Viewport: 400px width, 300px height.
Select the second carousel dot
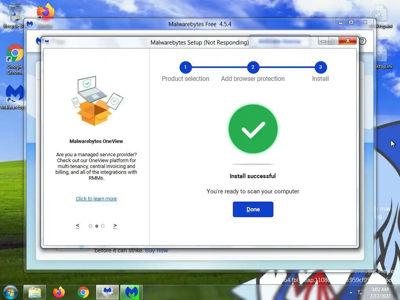[x=97, y=226]
